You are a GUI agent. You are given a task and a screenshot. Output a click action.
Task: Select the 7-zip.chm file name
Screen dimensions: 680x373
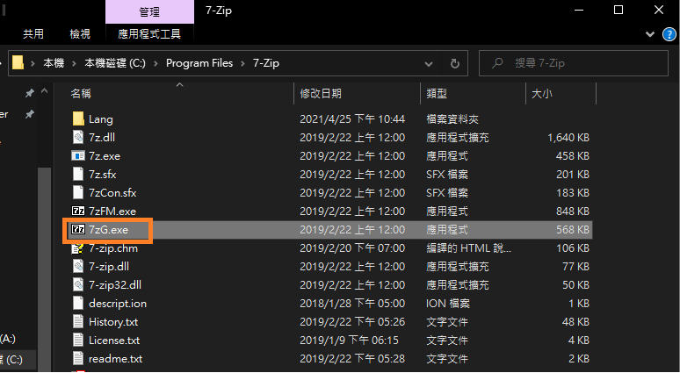113,248
